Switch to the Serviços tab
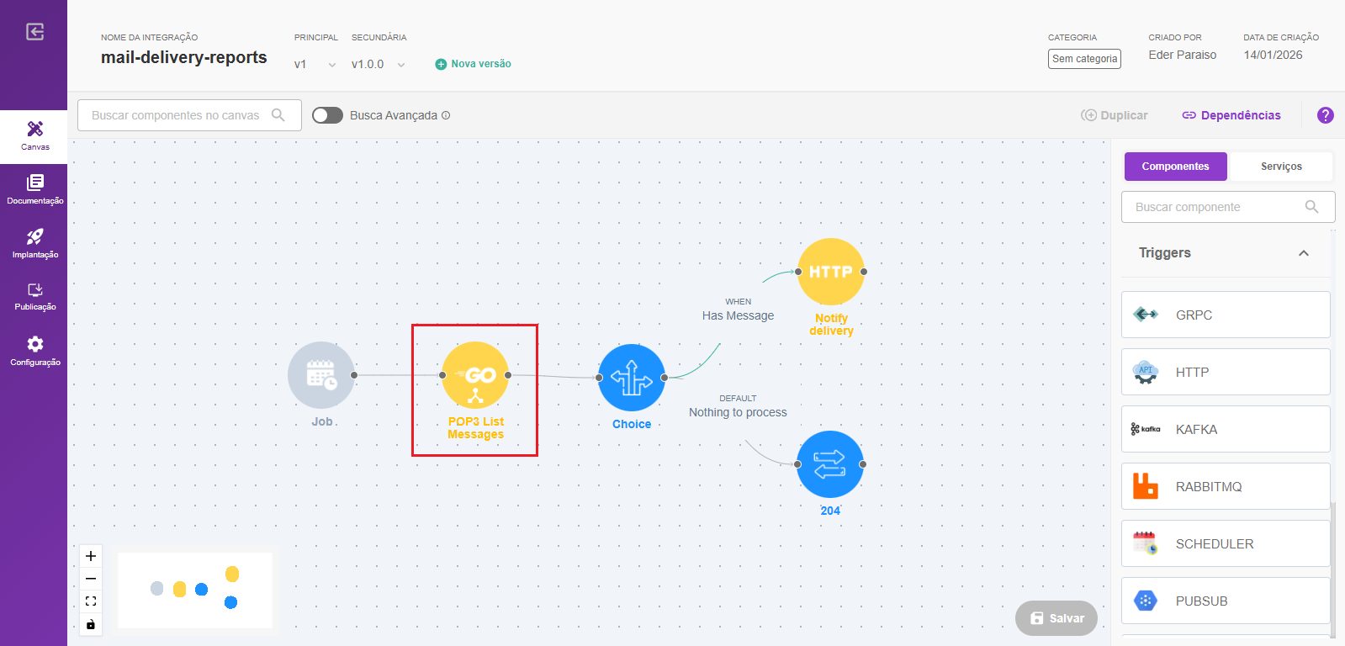The image size is (1345, 646). 1280,167
